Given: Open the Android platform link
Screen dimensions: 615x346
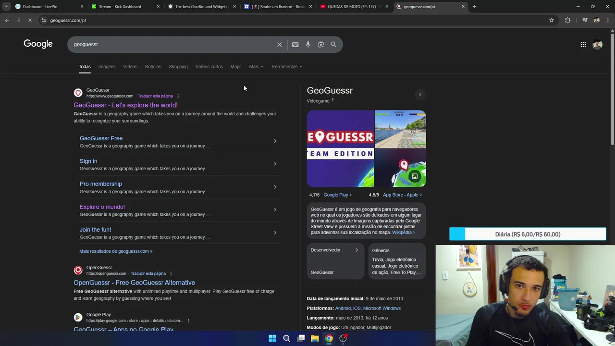Looking at the screenshot, I should (x=343, y=308).
